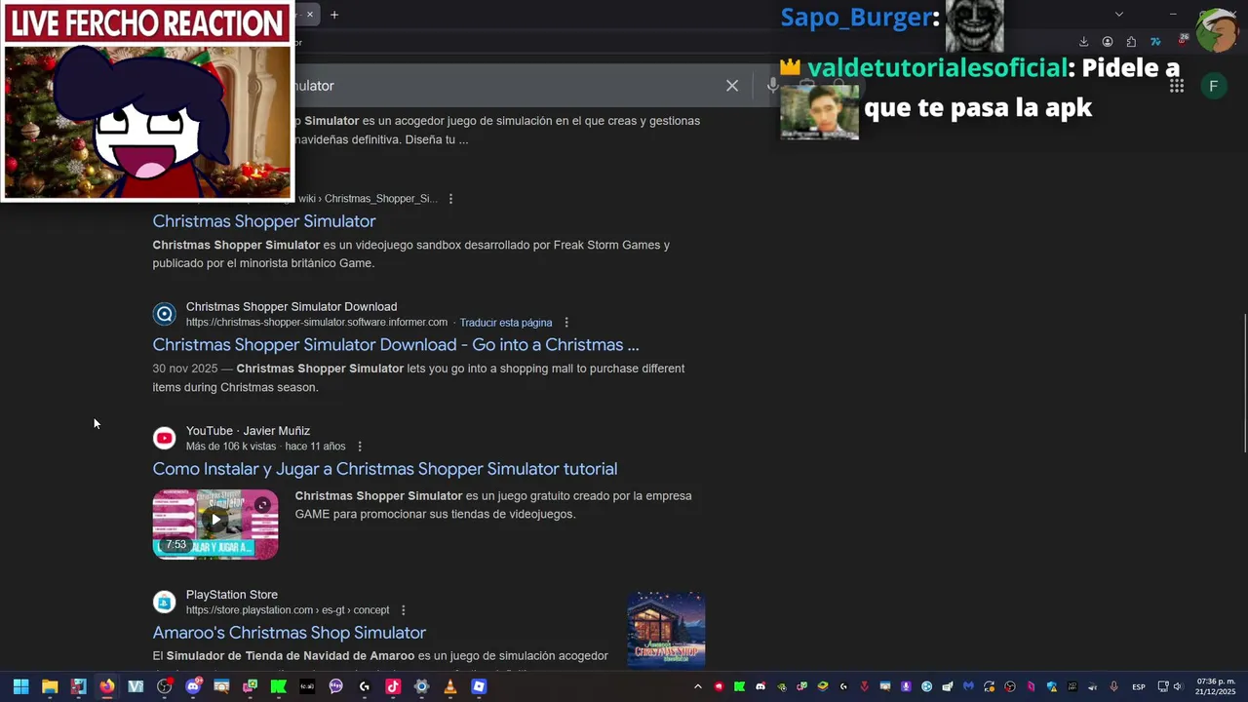Open options menu for informer.com result

(x=566, y=323)
